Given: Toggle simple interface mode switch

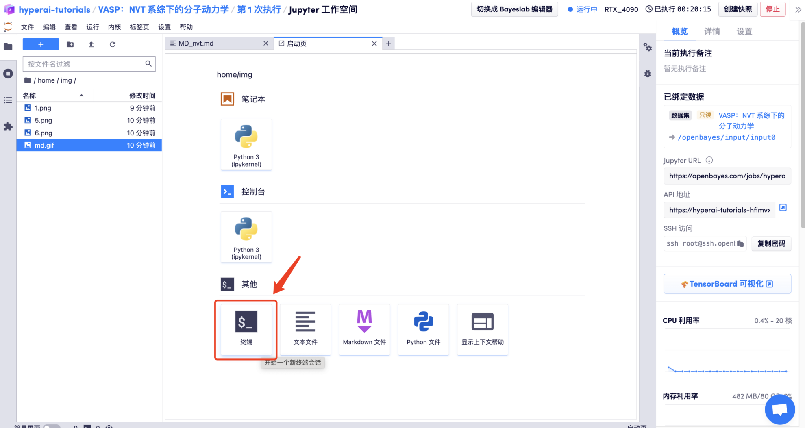Looking at the screenshot, I should 51,426.
